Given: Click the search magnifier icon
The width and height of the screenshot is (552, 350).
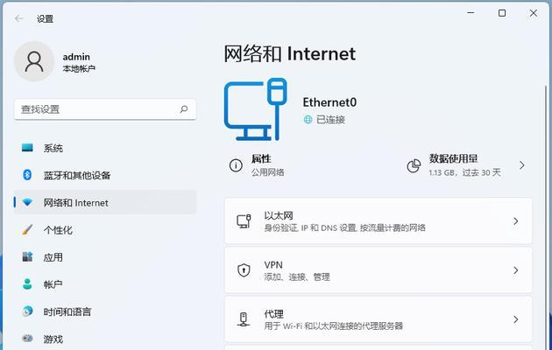Looking at the screenshot, I should [184, 109].
